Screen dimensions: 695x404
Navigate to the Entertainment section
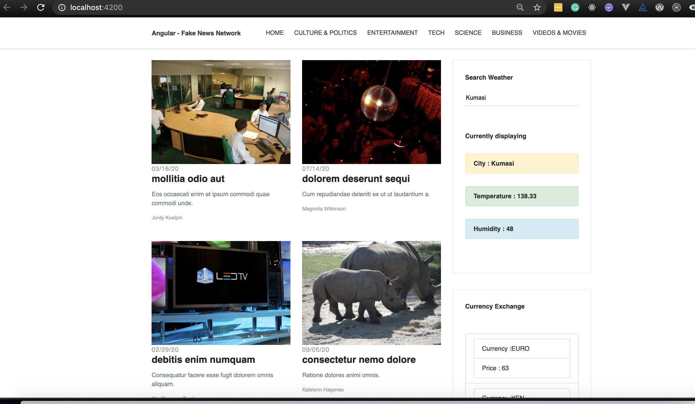pyautogui.click(x=392, y=33)
